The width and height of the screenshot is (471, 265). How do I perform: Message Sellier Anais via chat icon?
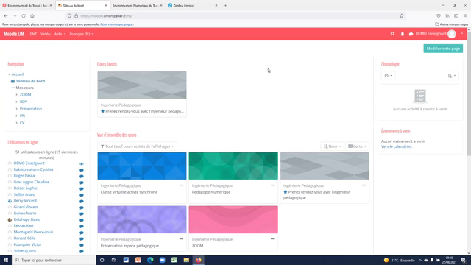point(82,195)
